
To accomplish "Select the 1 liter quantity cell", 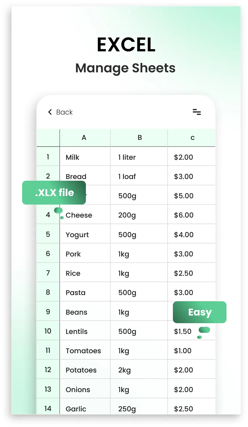I will click(x=139, y=157).
